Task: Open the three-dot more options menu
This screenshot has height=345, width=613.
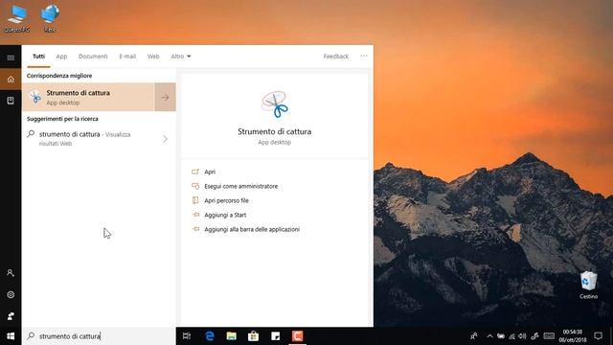Action: 364,56
